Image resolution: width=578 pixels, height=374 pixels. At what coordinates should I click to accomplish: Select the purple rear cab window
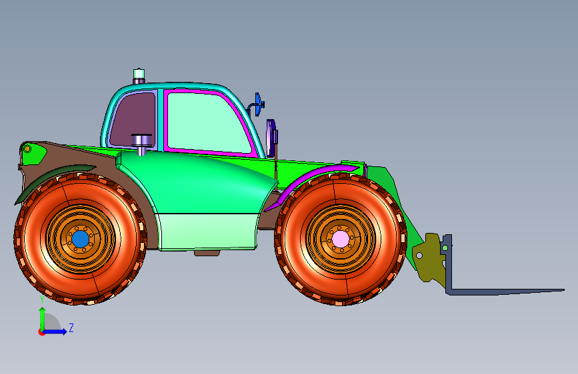tap(133, 119)
